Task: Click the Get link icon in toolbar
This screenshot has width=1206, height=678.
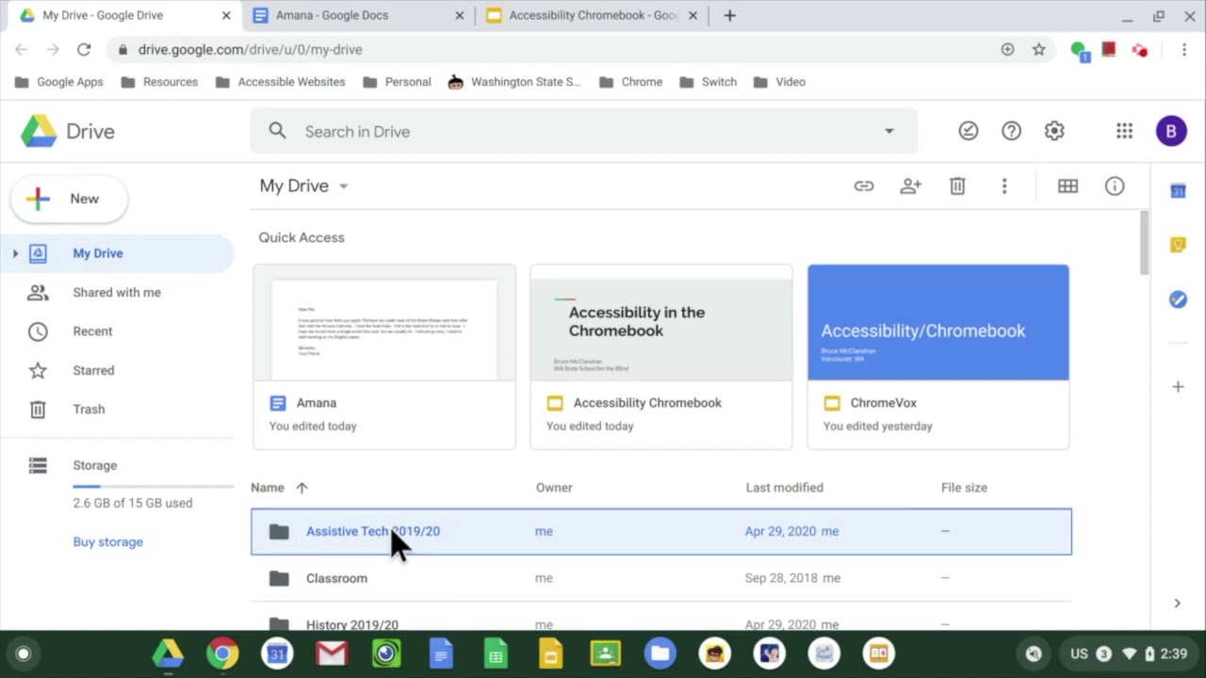Action: click(864, 186)
